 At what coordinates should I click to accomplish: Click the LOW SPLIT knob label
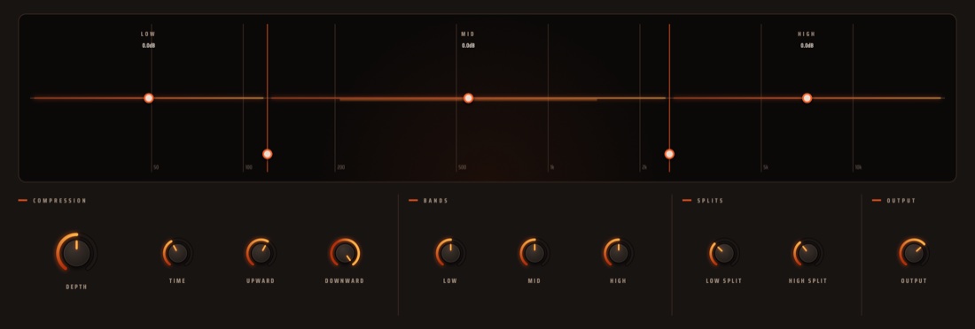click(x=724, y=280)
